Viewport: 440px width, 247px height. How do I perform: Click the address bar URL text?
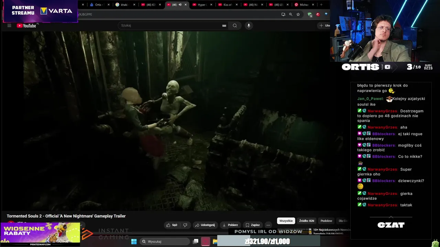pyautogui.click(x=85, y=14)
